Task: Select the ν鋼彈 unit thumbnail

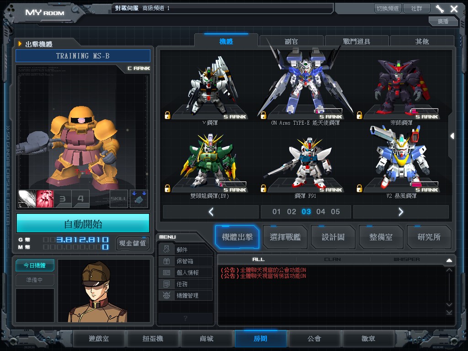Action: [x=210, y=88]
